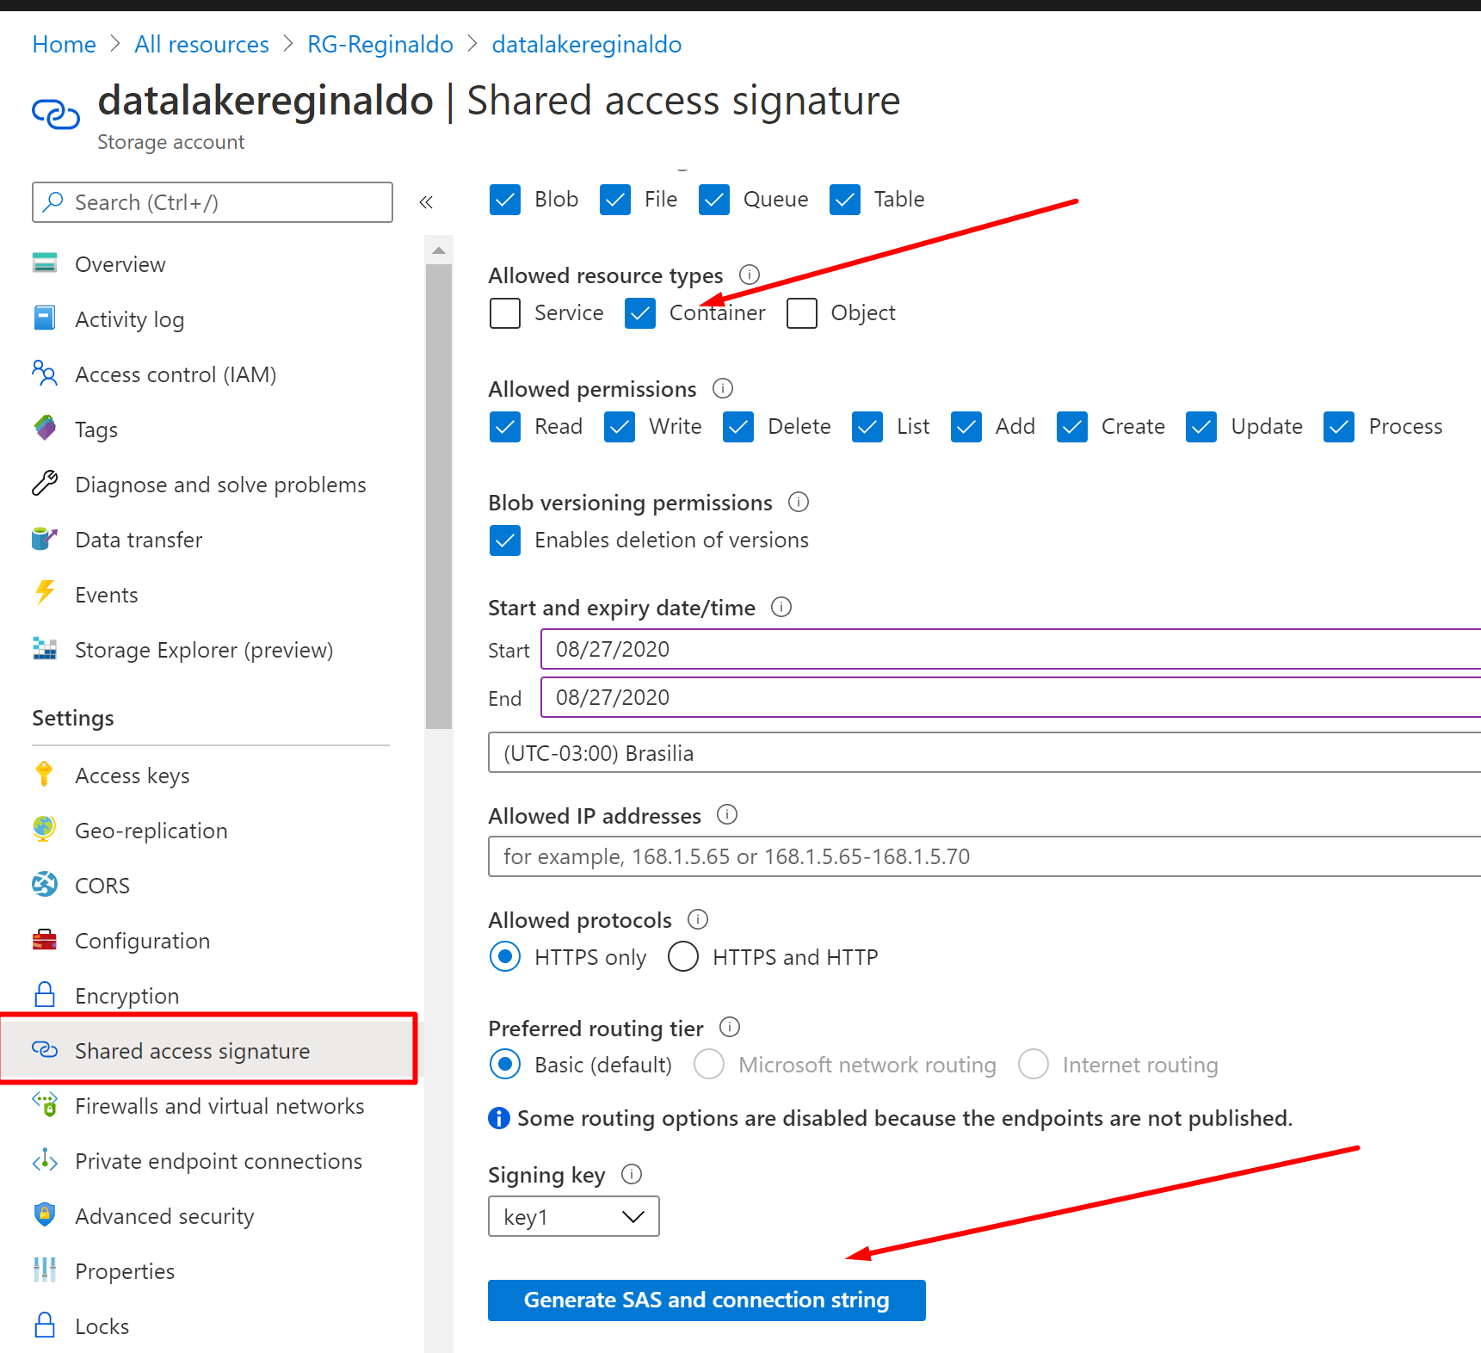The width and height of the screenshot is (1481, 1353).
Task: Click the info icon beside Blob versioning permissions
Action: point(799,502)
